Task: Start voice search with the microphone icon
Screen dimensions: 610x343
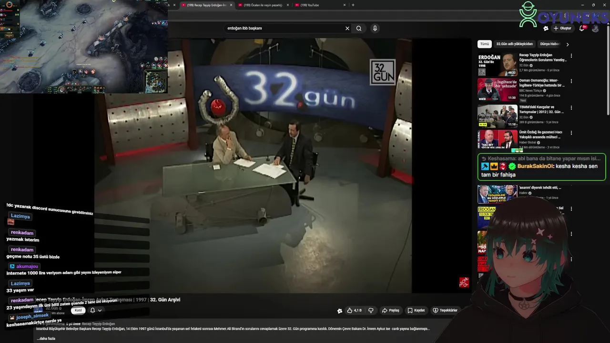Action: point(375,28)
